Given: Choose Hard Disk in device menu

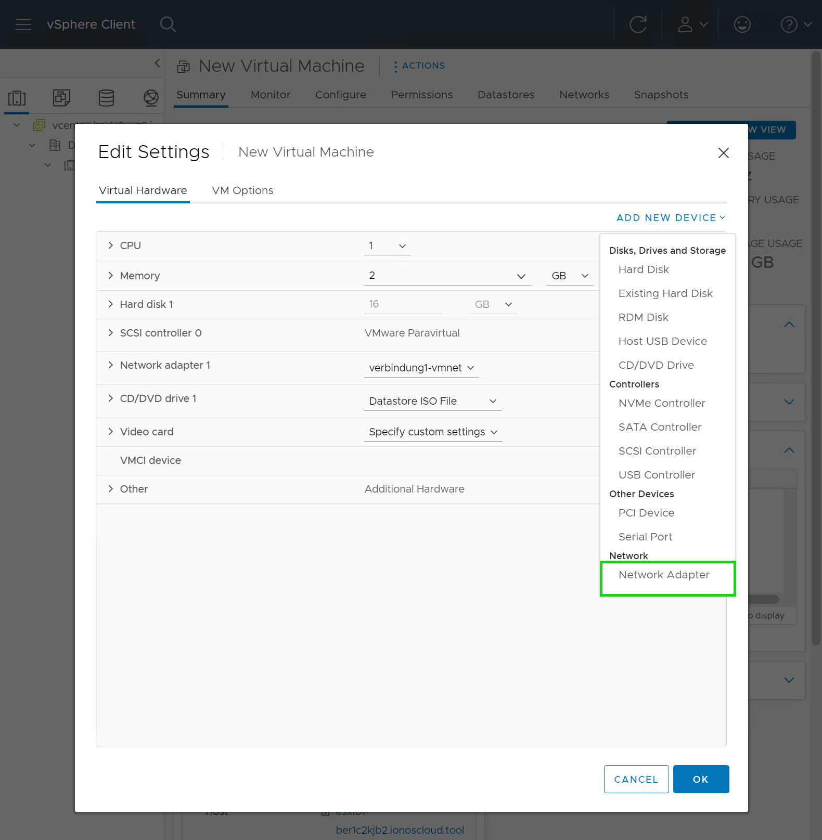Looking at the screenshot, I should 644,269.
